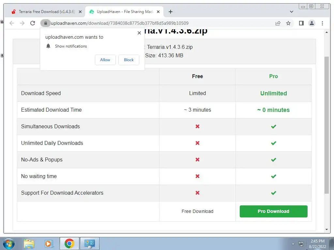The height and width of the screenshot is (250, 334).
Task: Click the scrollbar down arrow
Action: click(326, 229)
